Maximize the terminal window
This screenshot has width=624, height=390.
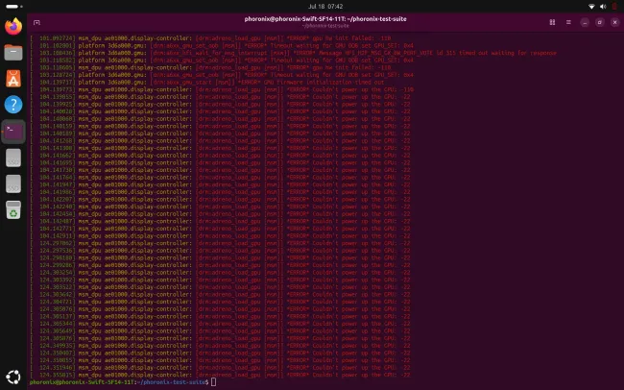(x=600, y=22)
